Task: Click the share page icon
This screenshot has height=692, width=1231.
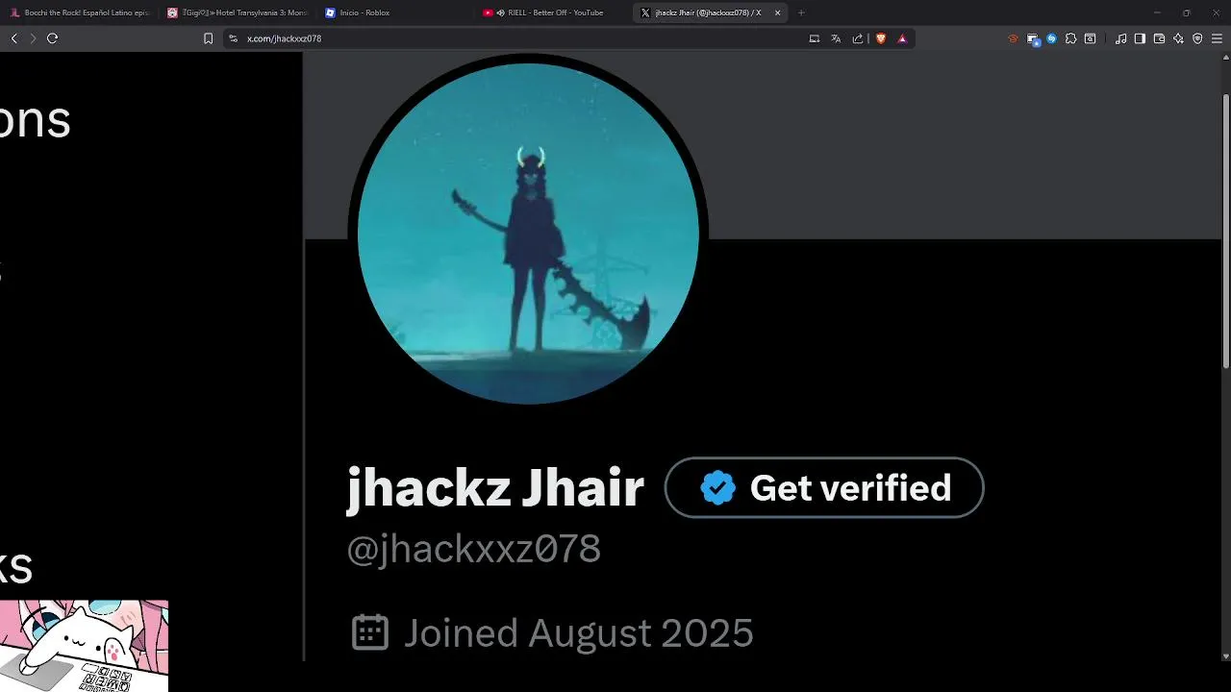Action: click(x=857, y=38)
